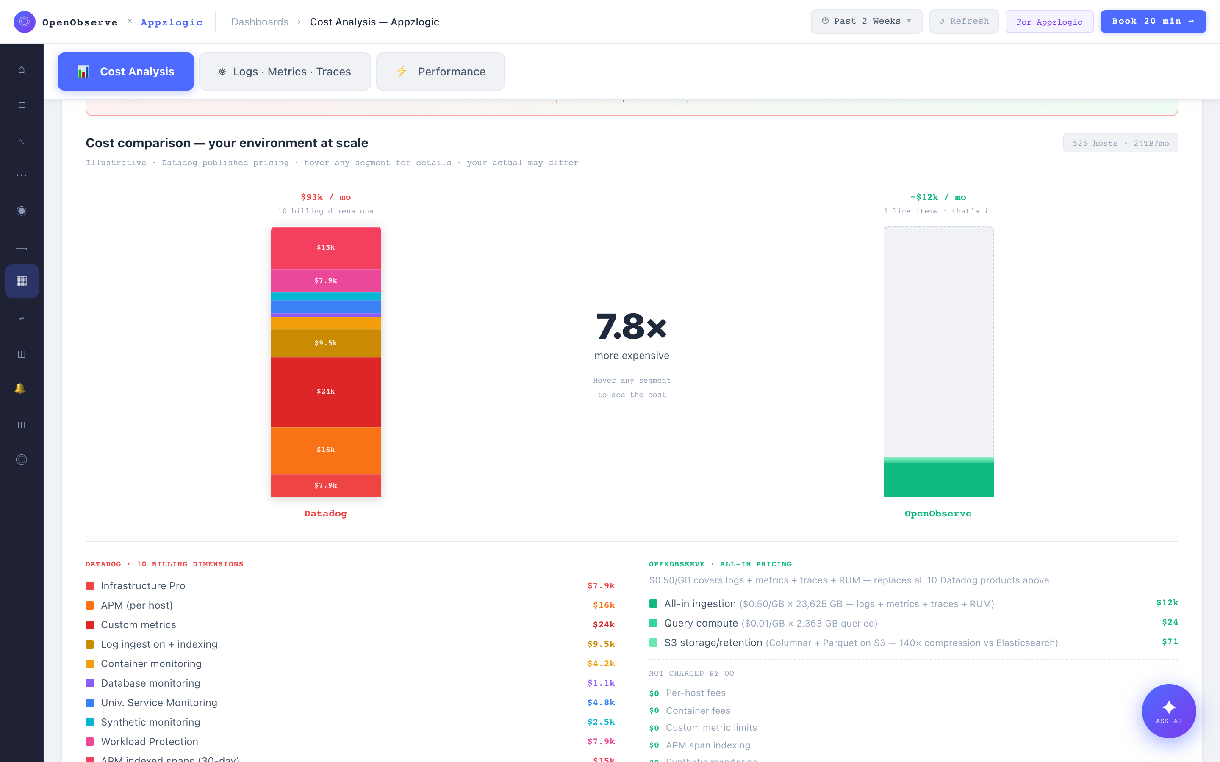Click the Container monitoring amber swatch
Screen dimensions: 1220x762
(90, 664)
